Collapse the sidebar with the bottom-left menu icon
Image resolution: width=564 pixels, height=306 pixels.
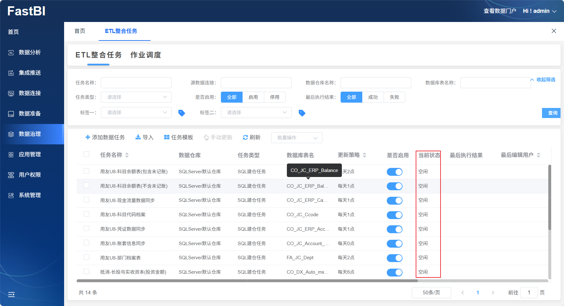[11, 294]
